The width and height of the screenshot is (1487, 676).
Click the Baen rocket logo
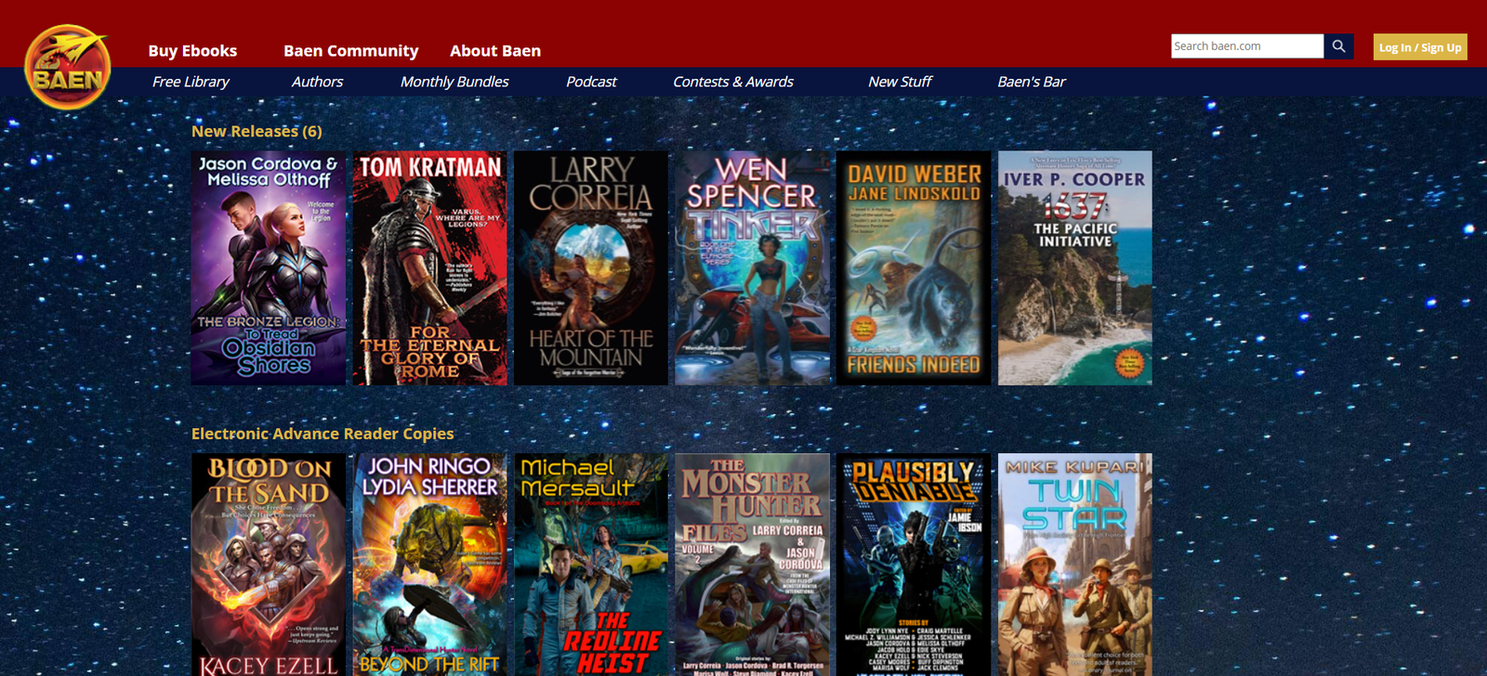pyautogui.click(x=68, y=68)
